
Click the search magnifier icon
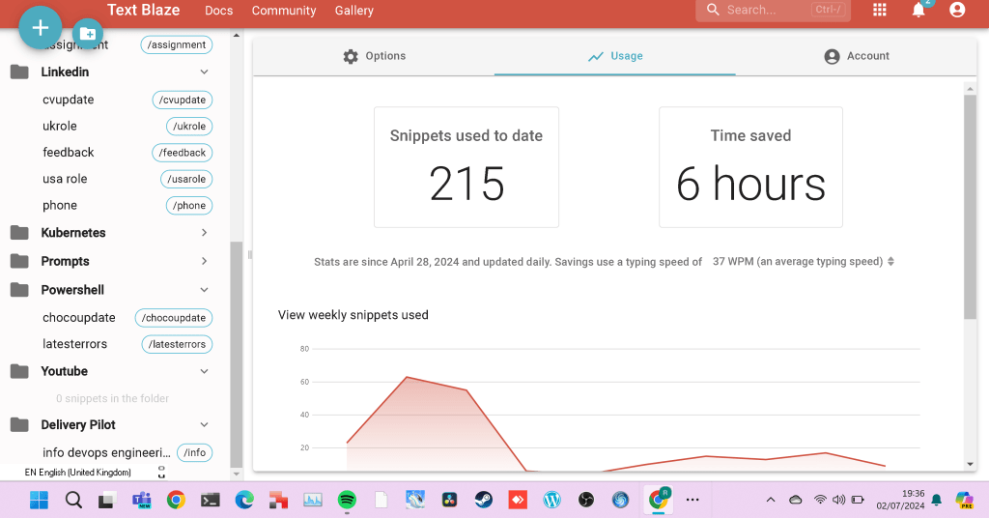(x=713, y=10)
